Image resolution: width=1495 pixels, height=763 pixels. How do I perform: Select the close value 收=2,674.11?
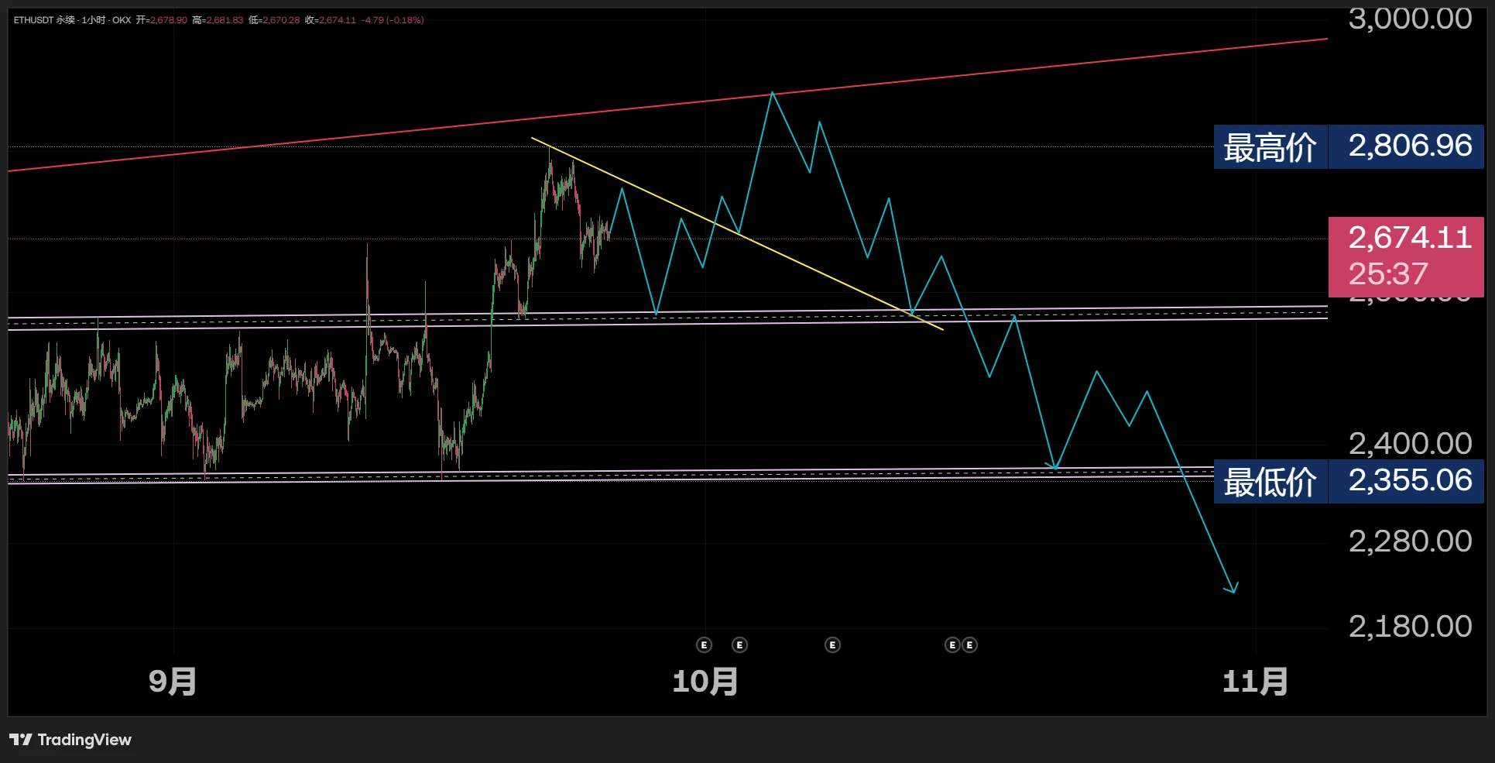point(331,20)
